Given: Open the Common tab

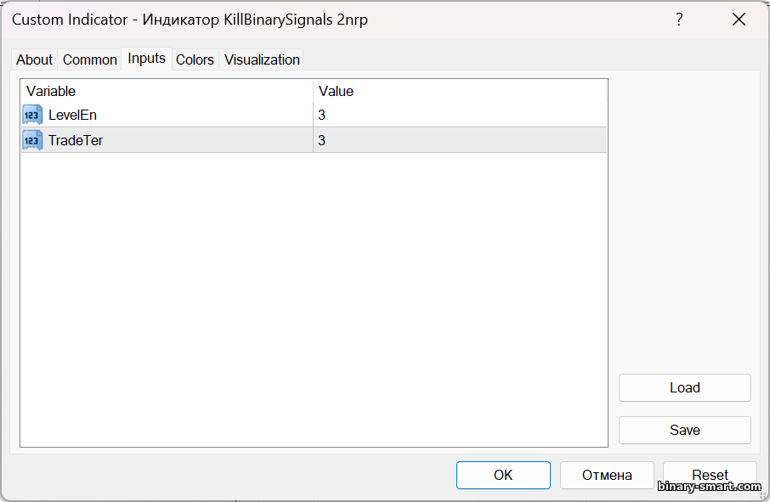Looking at the screenshot, I should 90,59.
